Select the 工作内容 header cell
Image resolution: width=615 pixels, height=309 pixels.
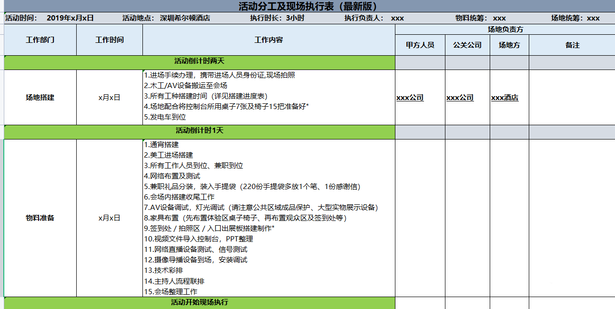coord(269,40)
